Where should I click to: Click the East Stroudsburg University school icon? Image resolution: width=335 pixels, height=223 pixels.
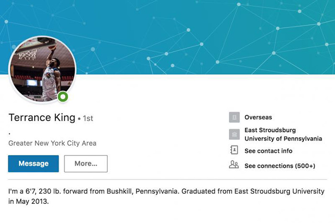click(234, 134)
